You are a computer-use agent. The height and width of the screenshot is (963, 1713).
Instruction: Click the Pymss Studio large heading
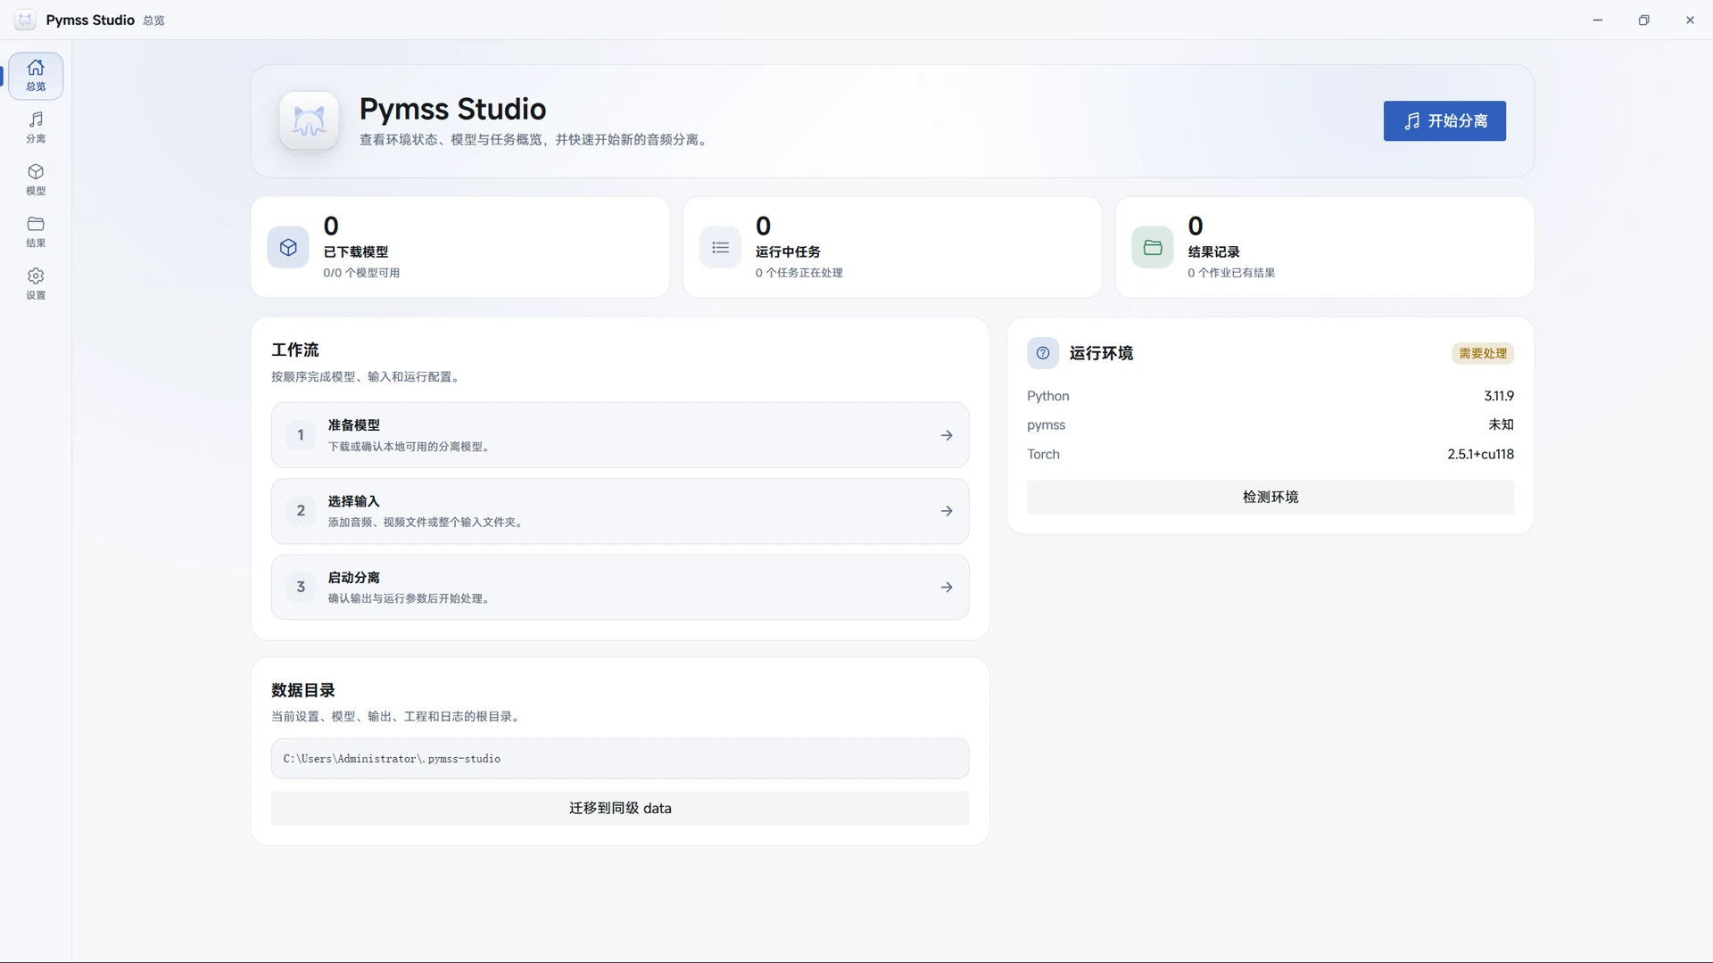452,109
